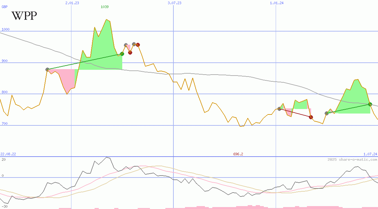This screenshot has height=209, width=378.
Task: Click the 1000 price axis label
Action: coord(5,29)
